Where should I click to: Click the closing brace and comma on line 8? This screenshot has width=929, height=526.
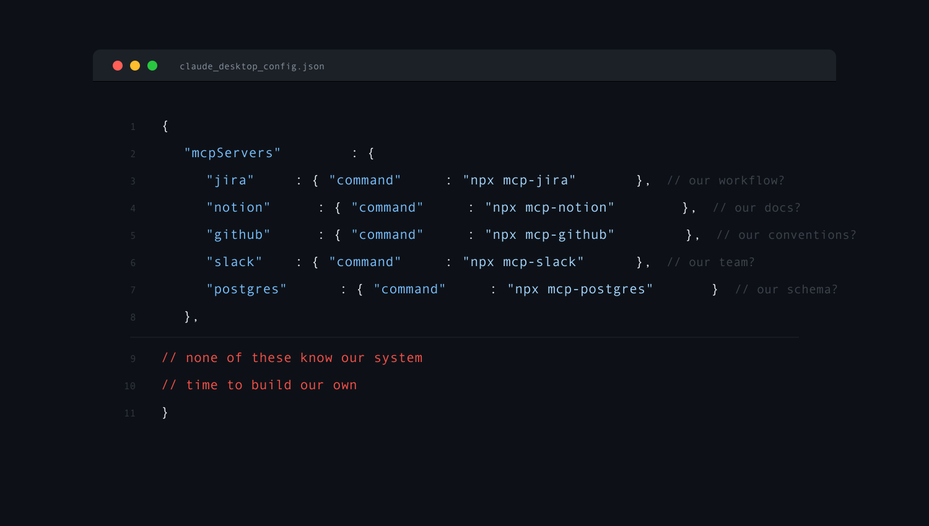point(191,317)
